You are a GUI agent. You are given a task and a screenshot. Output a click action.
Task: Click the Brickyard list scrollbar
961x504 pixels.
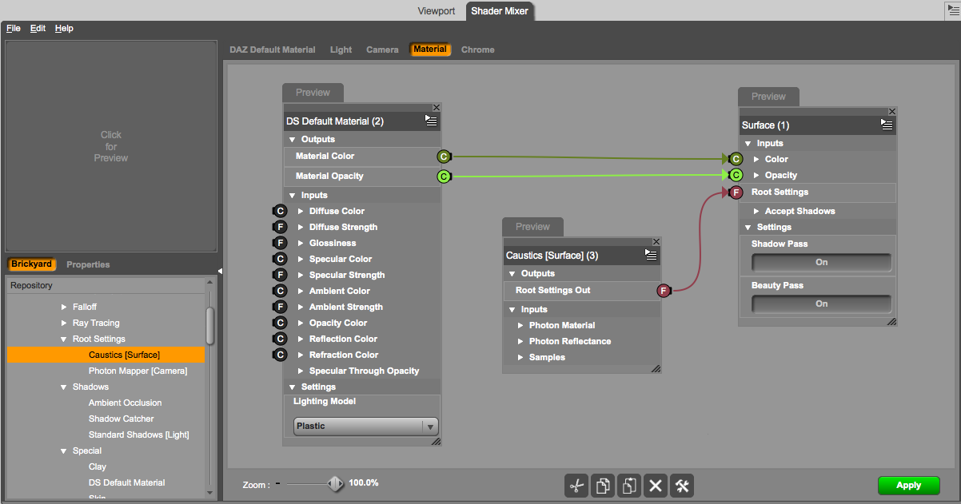pos(210,326)
